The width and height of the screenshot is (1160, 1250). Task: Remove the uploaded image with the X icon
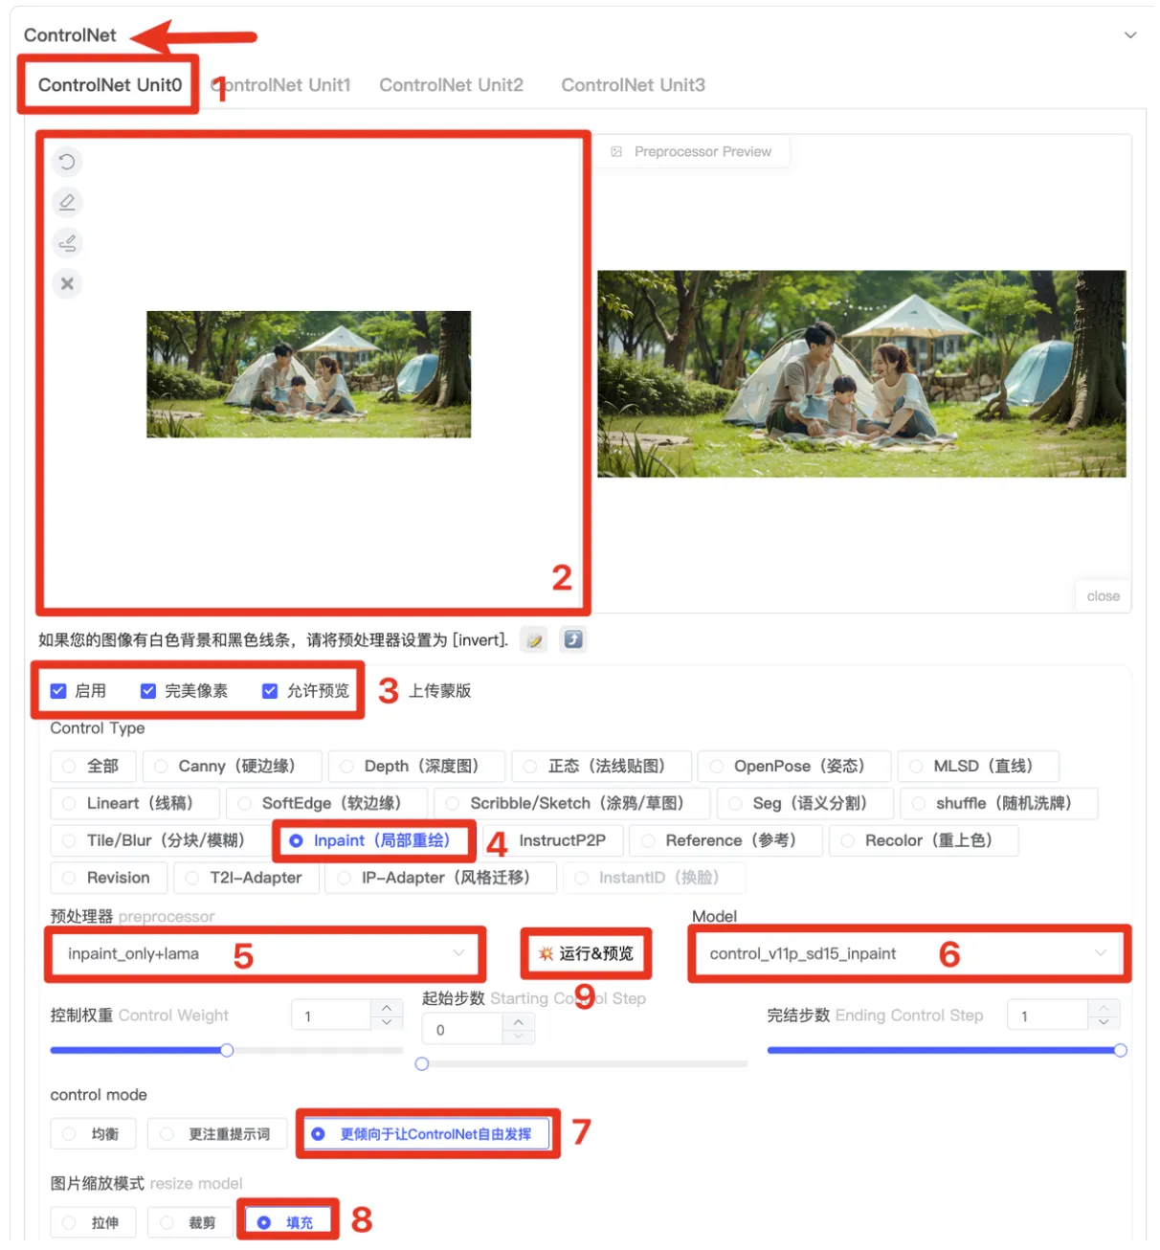(67, 283)
